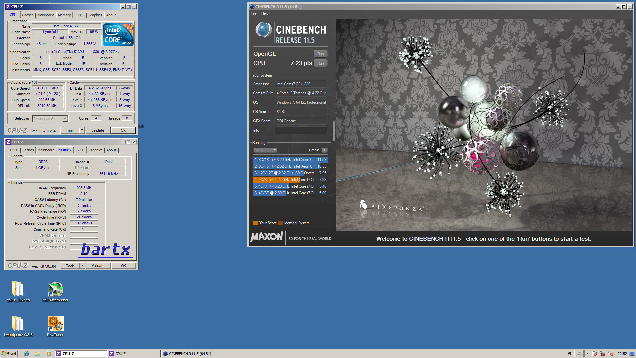Image resolution: width=636 pixels, height=358 pixels.
Task: Click the Details arrow in Ranking panel
Action: tap(325, 150)
